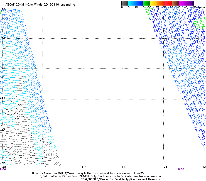Screen dimensions: 206x181
Task: Click the gray 0-5 knots legend segment
Action: 125,3
